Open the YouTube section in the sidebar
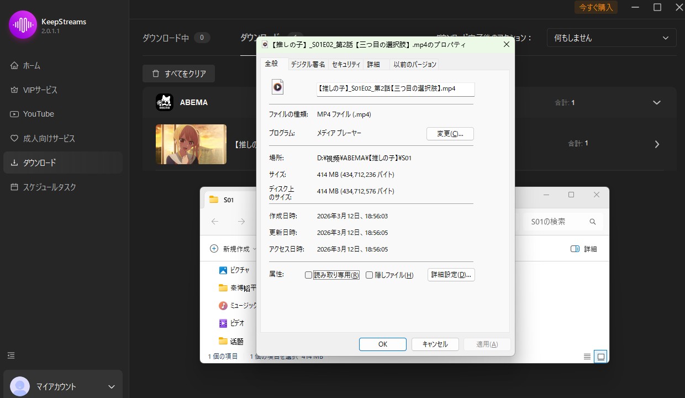 pyautogui.click(x=39, y=114)
